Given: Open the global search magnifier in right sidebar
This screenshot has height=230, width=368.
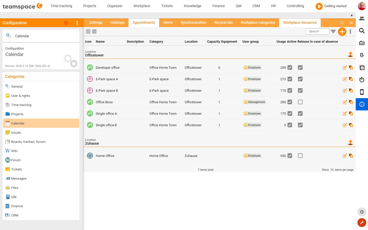Looking at the screenshot, I should click(x=362, y=31).
